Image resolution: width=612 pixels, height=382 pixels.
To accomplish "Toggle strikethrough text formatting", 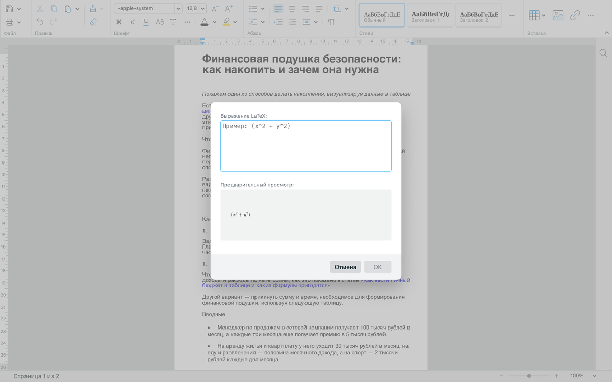I will tap(173, 22).
